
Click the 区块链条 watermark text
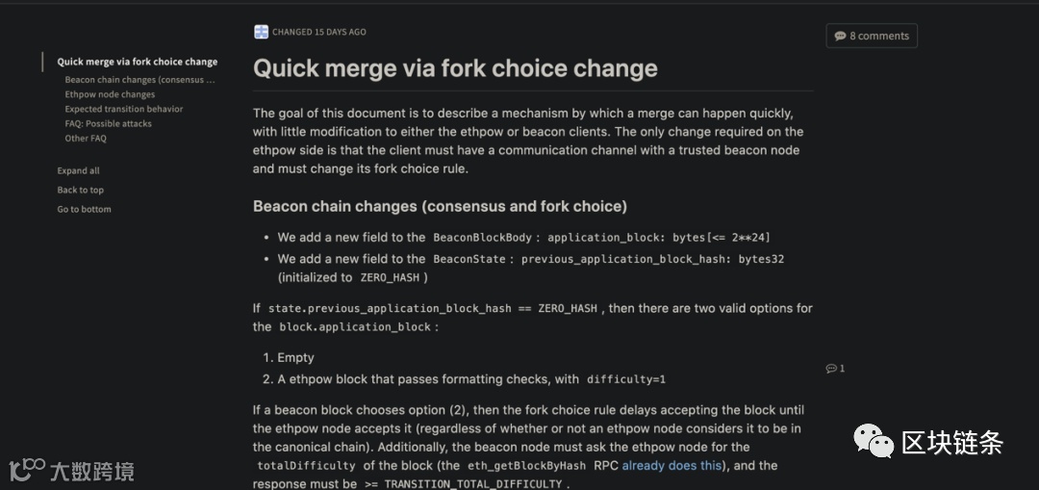click(952, 443)
